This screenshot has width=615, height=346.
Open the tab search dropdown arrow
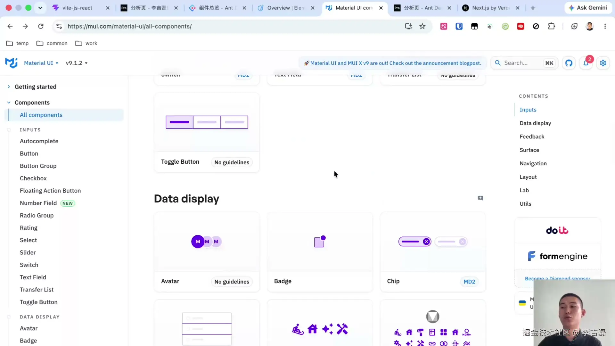pyautogui.click(x=40, y=8)
